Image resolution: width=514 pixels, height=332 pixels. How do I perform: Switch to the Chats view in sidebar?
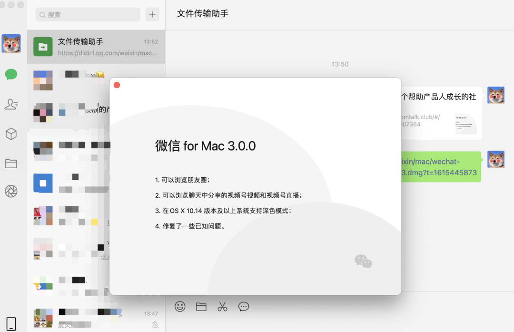click(x=10, y=74)
